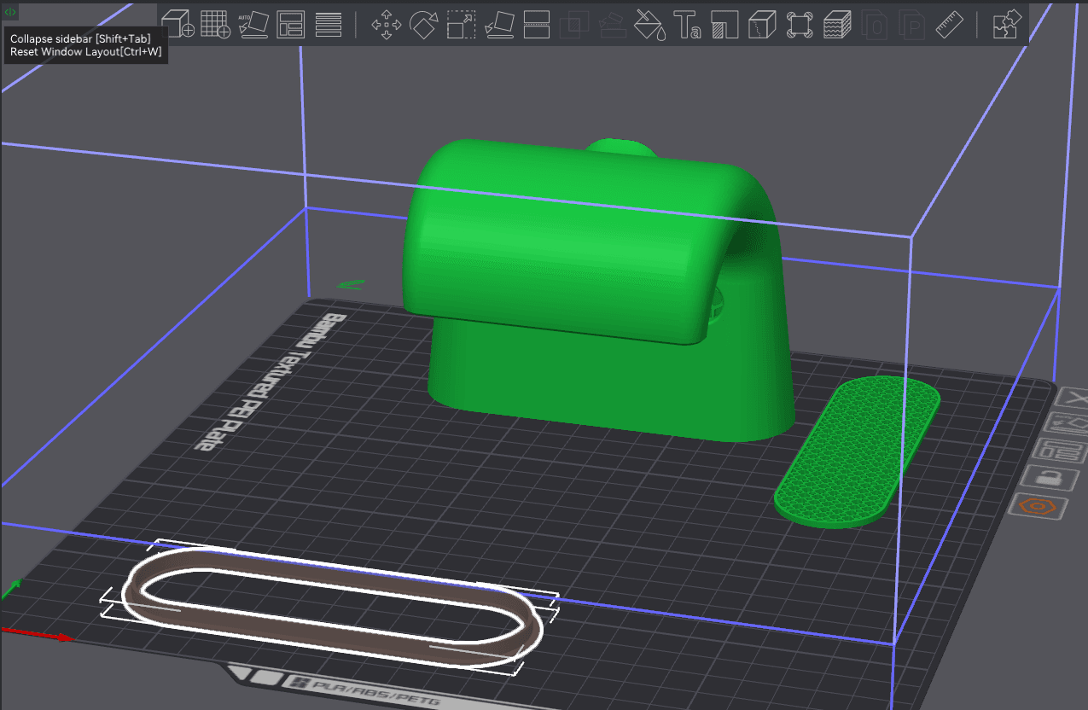Screen dimensions: 1088x710
Task: Run Auto orient from the top toolbar
Action: pyautogui.click(x=253, y=24)
